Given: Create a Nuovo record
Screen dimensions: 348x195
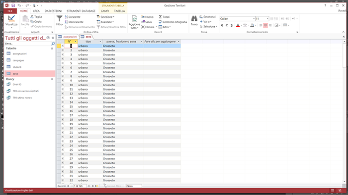Looking at the screenshot, I should [x=147, y=17].
